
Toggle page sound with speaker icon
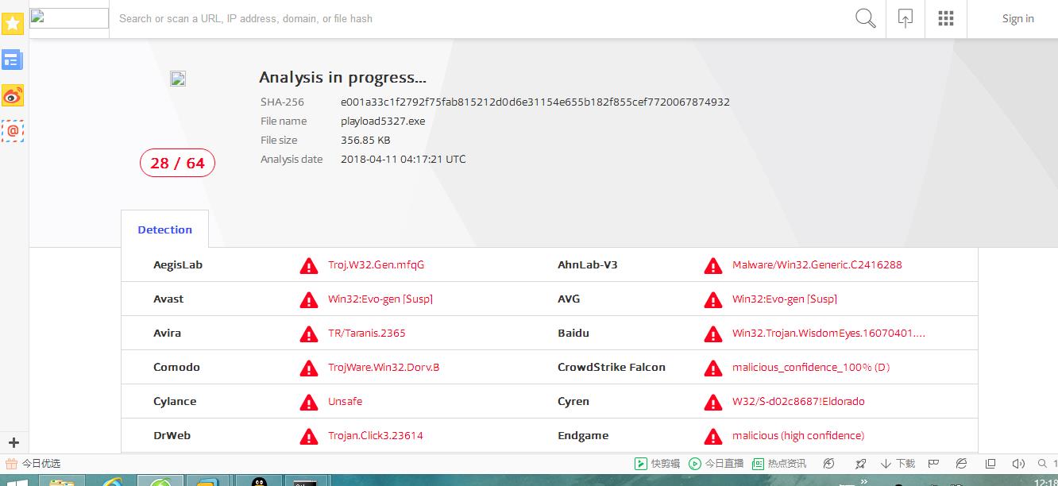click(x=1018, y=463)
